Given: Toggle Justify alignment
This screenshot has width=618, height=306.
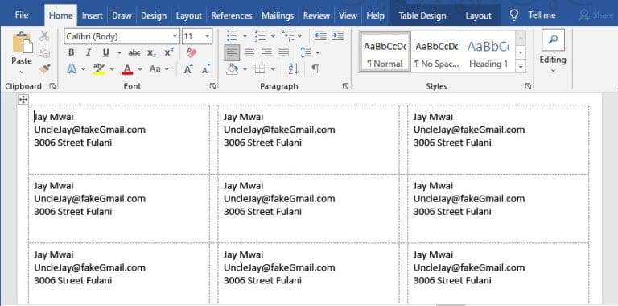Looking at the screenshot, I should coord(284,52).
